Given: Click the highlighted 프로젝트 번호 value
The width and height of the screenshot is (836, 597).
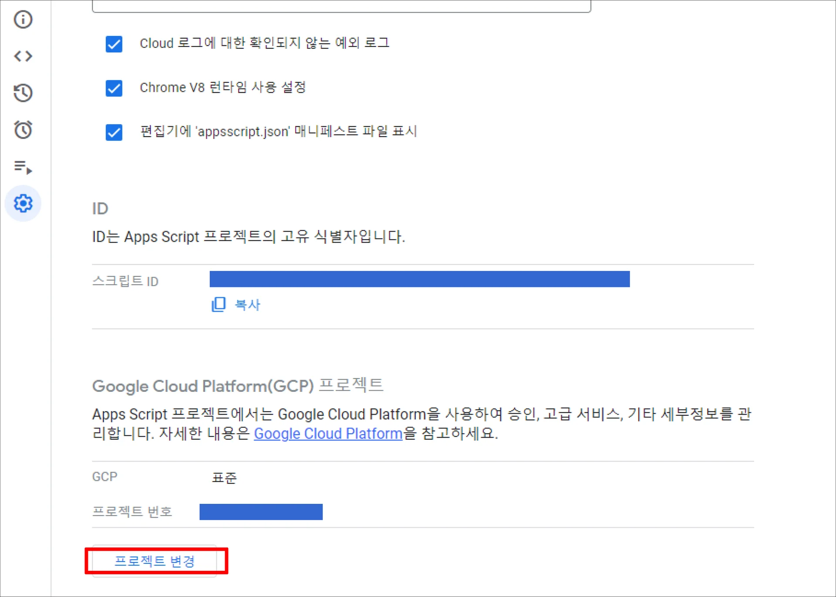Looking at the screenshot, I should pyautogui.click(x=261, y=512).
